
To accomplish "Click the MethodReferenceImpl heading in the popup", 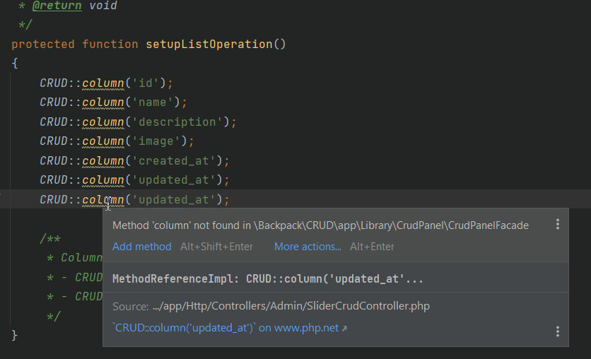I will tap(268, 278).
